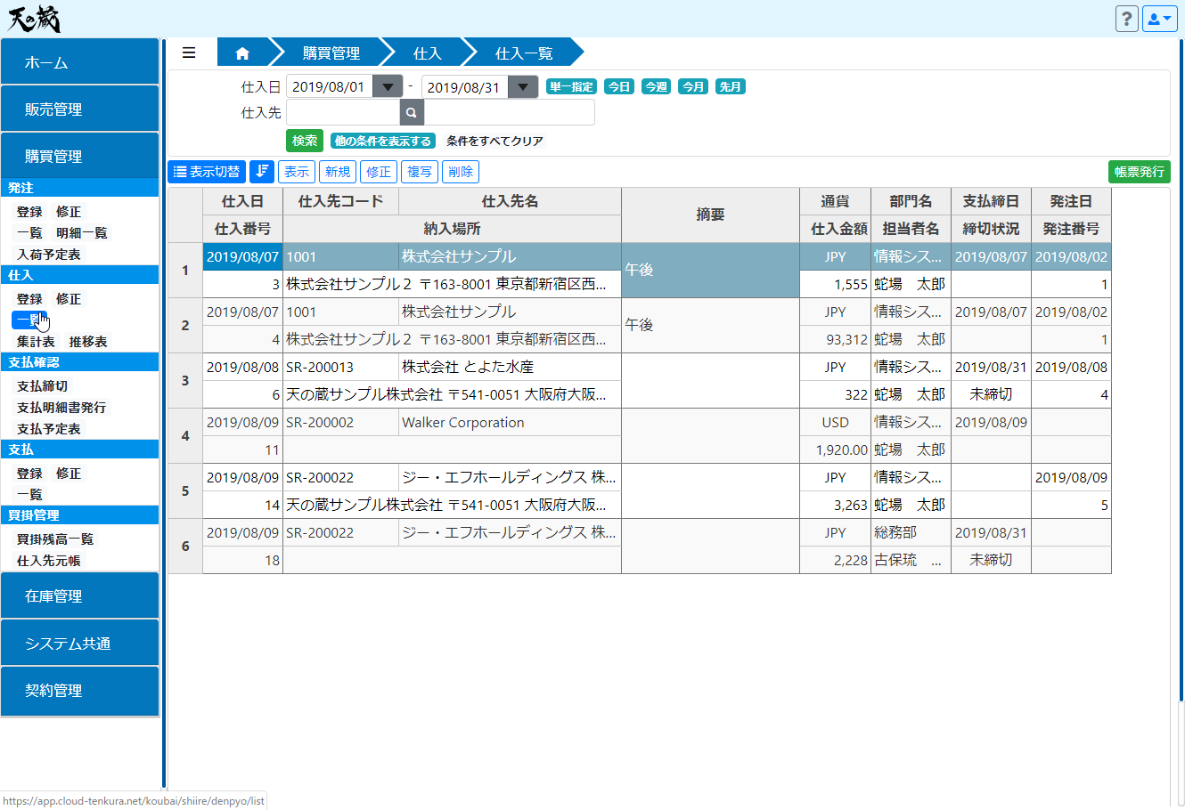Open 仕入 推移表 link
1185x810 pixels.
(x=88, y=342)
